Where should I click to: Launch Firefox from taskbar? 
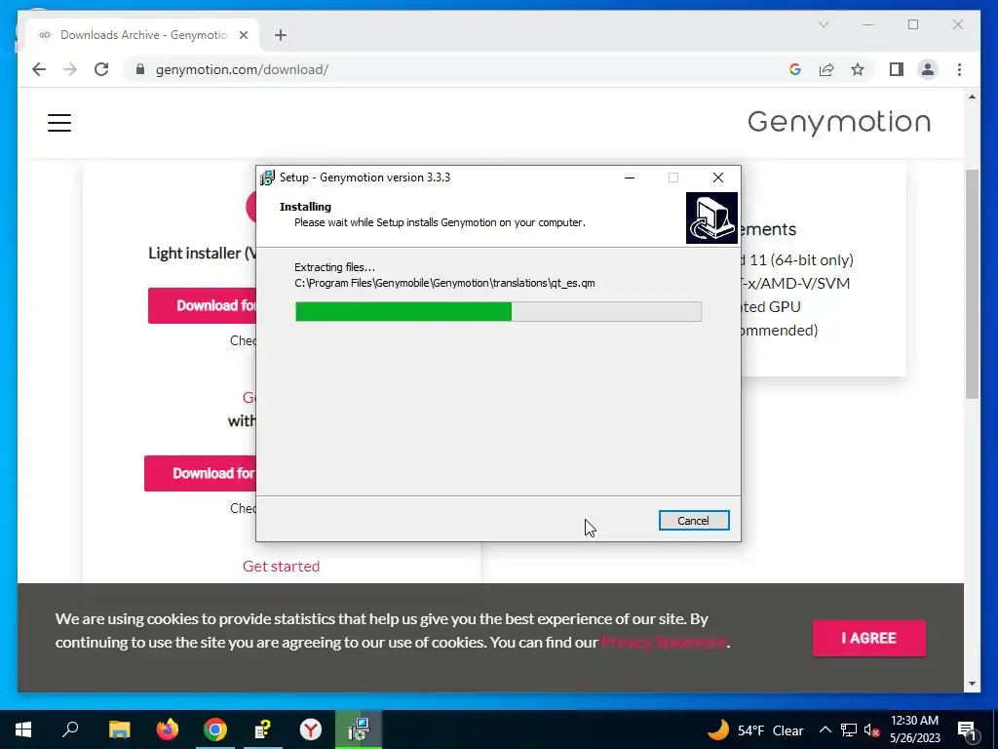click(x=168, y=729)
